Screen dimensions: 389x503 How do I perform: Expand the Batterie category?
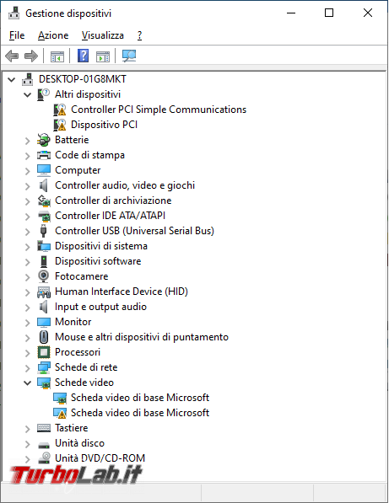[28, 140]
